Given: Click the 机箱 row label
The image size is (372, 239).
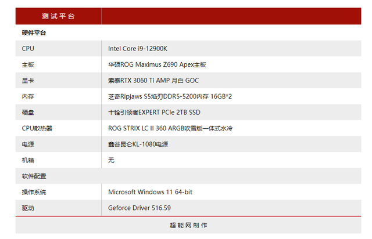Looking at the screenshot, I should click(x=28, y=160).
